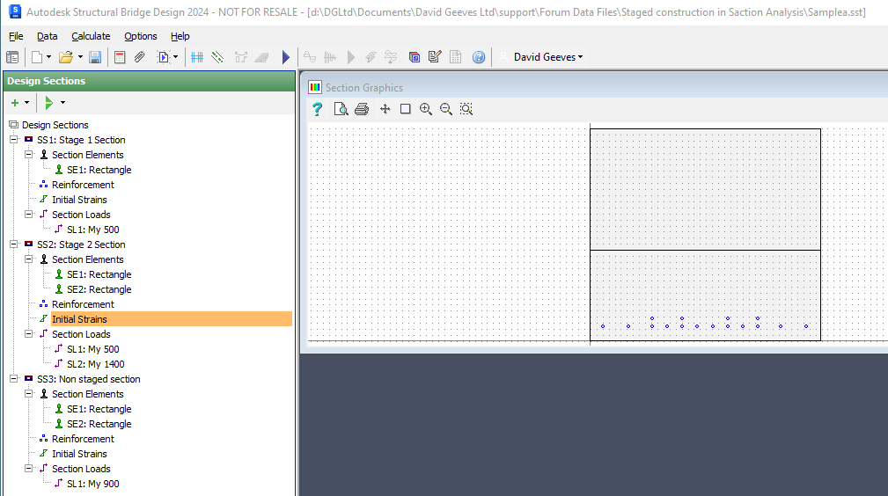The image size is (888, 496).
Task: Click the calculator icon in toolbar
Action: (120, 57)
